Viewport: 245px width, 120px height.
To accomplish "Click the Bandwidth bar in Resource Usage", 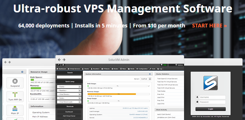I will click(43, 97).
